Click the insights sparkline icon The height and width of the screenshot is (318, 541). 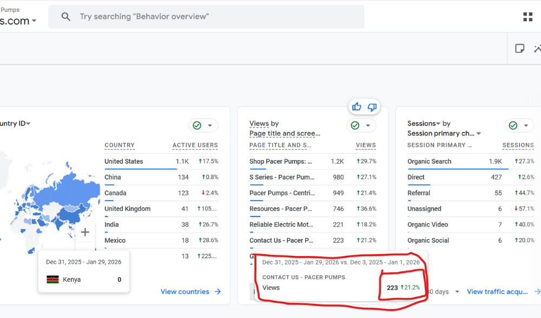tap(539, 48)
